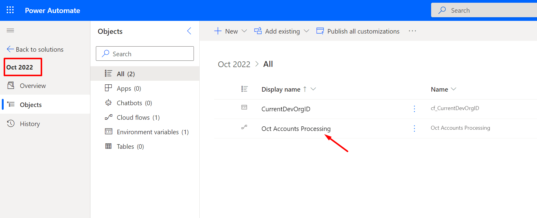Click the Objects list icon in sidebar
The image size is (537, 218).
tap(11, 104)
